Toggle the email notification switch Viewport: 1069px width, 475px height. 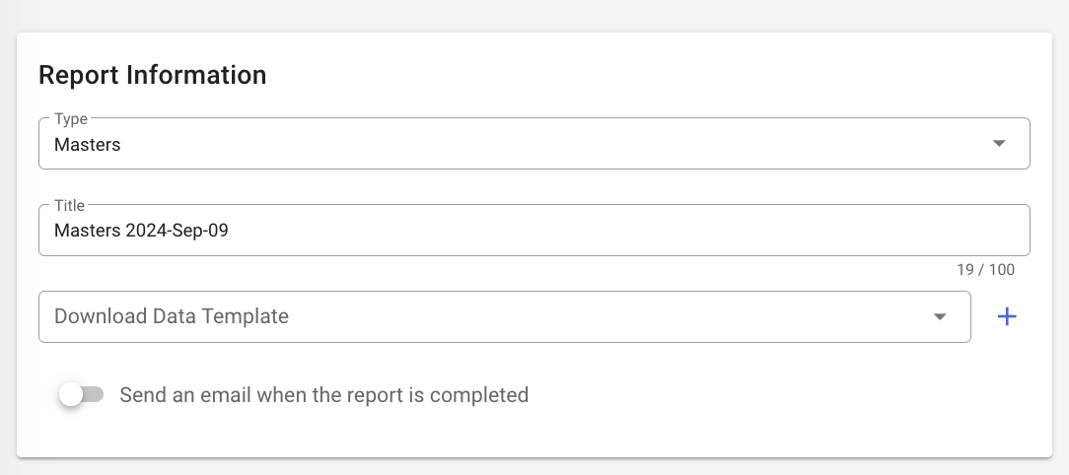tap(81, 395)
